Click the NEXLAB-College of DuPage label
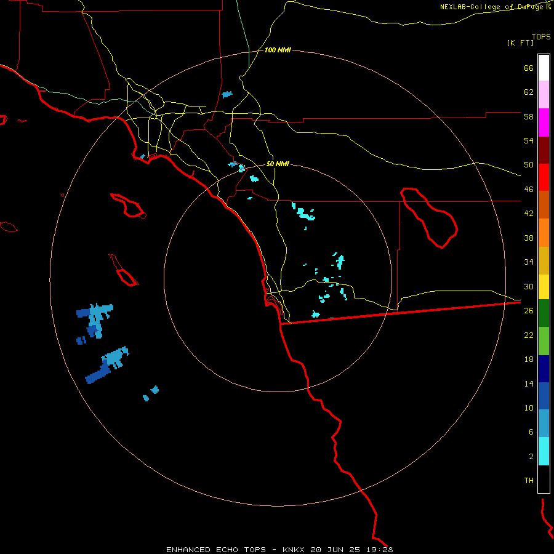Image resolution: width=554 pixels, height=554 pixels. [x=492, y=7]
